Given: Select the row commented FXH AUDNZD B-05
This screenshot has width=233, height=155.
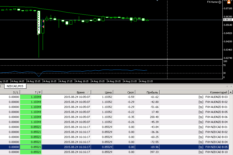Looking at the screenshot, I should [x=114, y=112].
